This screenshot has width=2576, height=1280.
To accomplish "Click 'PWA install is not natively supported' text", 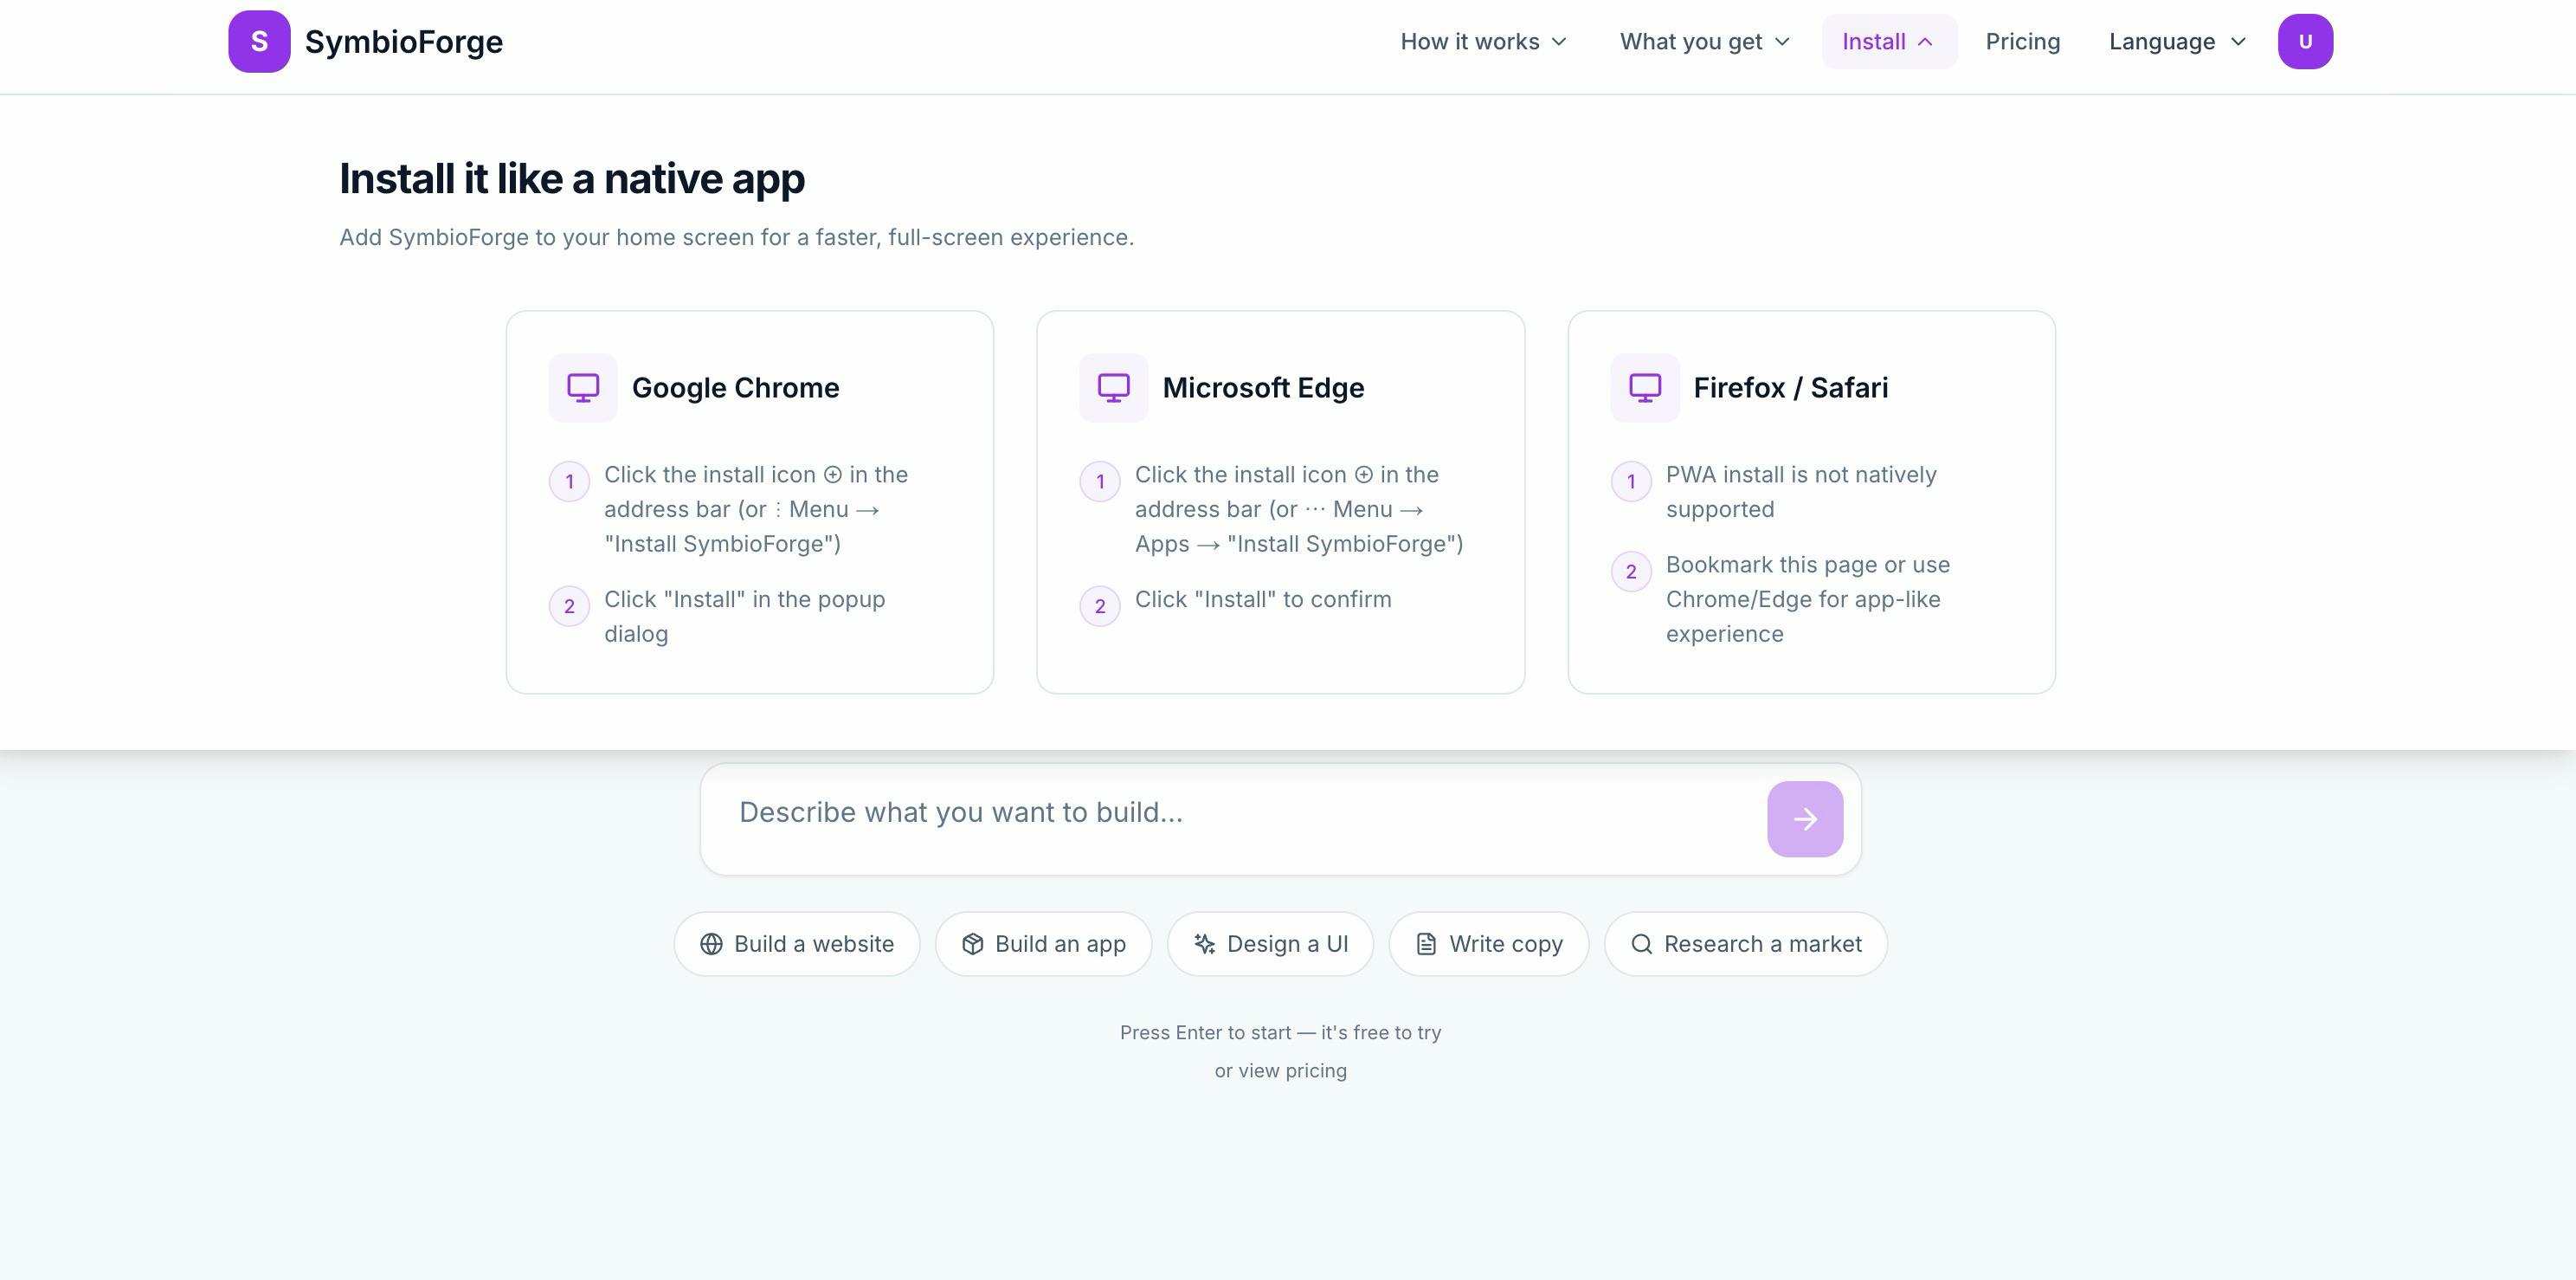I will tap(1801, 491).
